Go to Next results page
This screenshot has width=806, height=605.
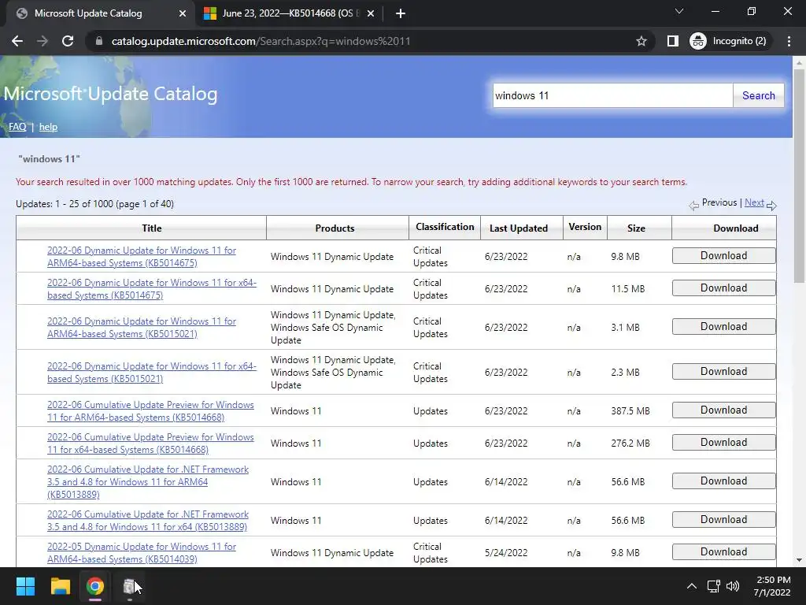tap(754, 202)
